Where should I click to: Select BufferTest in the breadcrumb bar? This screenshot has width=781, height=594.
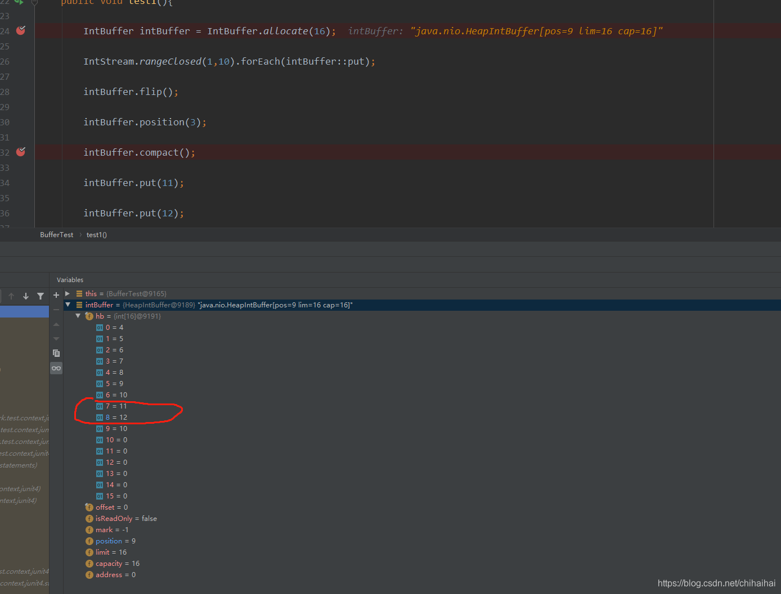tap(56, 235)
